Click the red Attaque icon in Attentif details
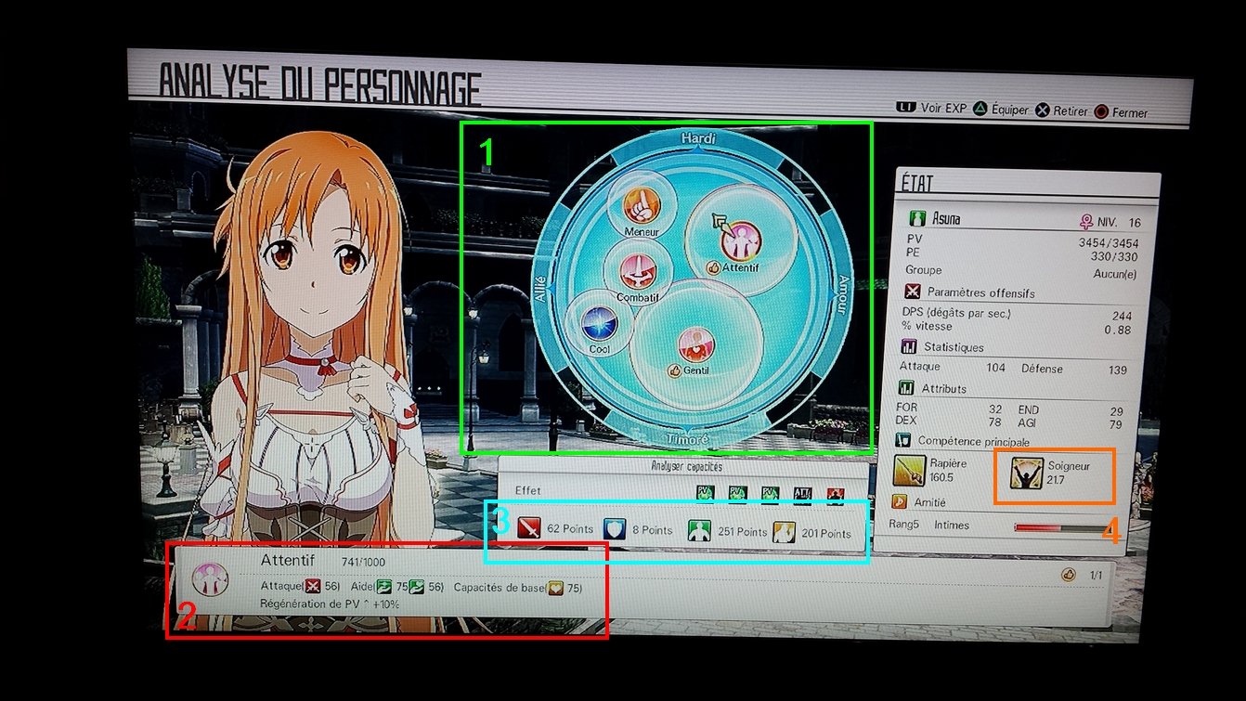 313,586
